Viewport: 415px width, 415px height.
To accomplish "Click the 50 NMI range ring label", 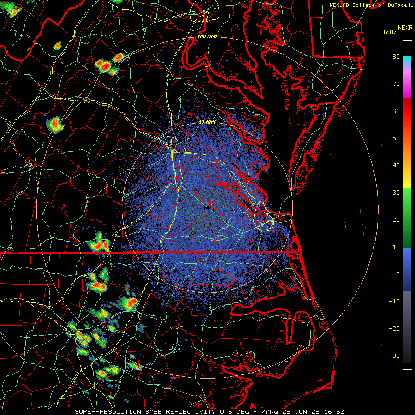I will (207, 122).
